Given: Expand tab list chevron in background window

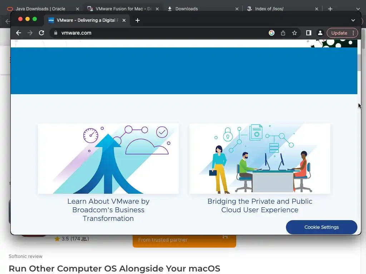Looking at the screenshot, I should click(x=358, y=9).
